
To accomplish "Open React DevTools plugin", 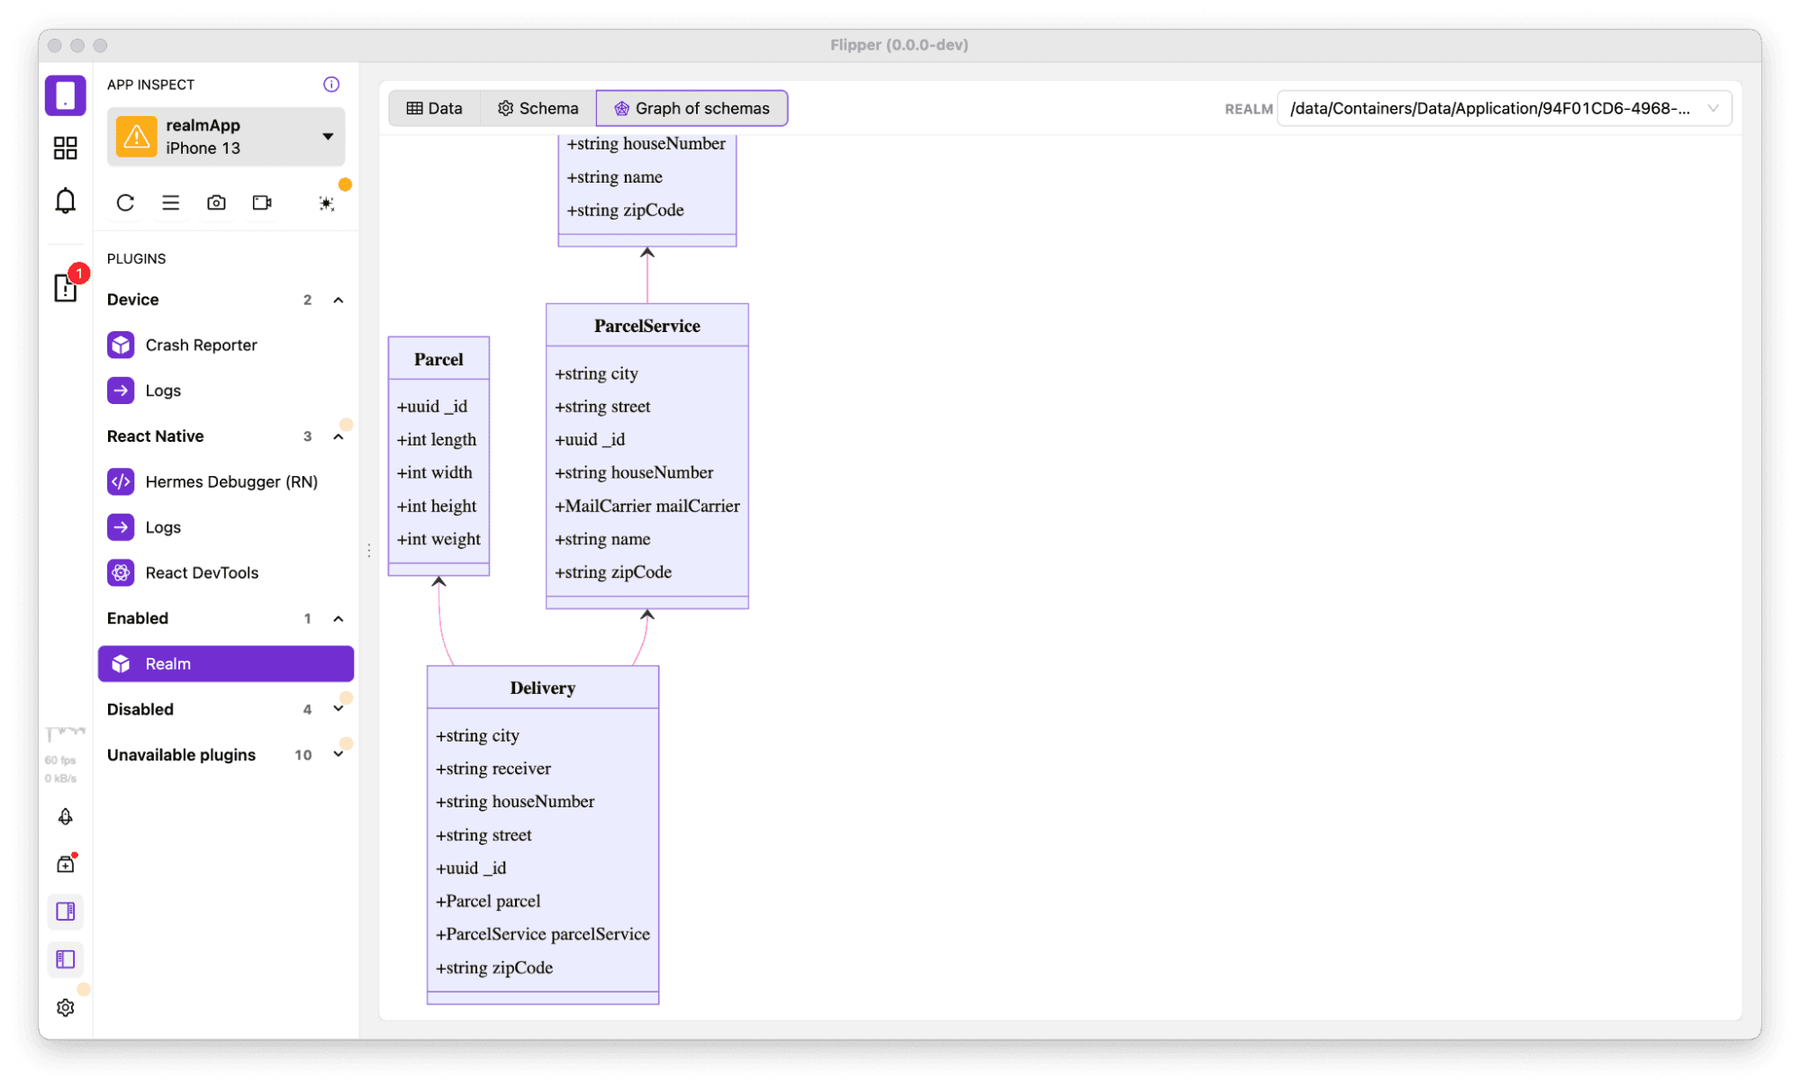I will point(225,572).
